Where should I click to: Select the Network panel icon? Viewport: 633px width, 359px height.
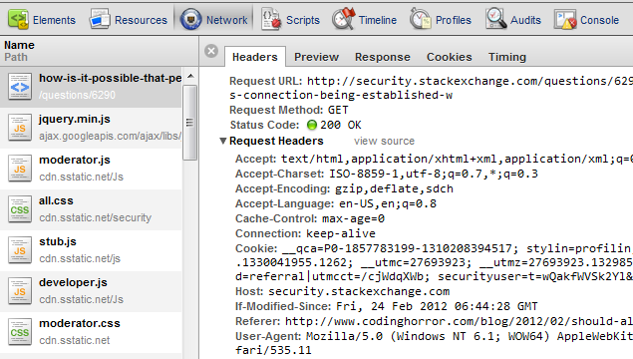(x=190, y=19)
